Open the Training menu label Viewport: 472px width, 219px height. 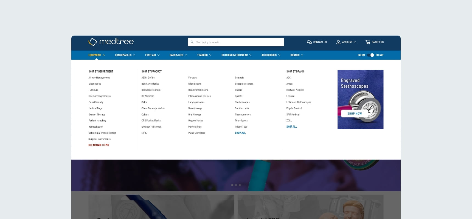pos(202,55)
